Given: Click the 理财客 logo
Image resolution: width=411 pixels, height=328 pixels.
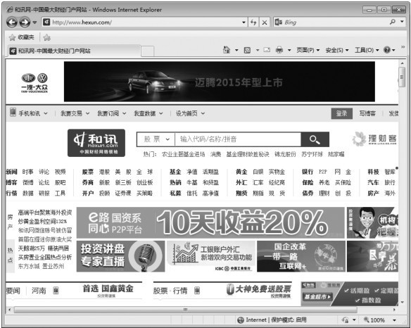Looking at the screenshot, I should (x=374, y=139).
